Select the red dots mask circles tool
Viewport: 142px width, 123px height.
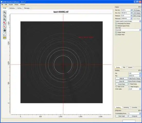click(x=5, y=23)
